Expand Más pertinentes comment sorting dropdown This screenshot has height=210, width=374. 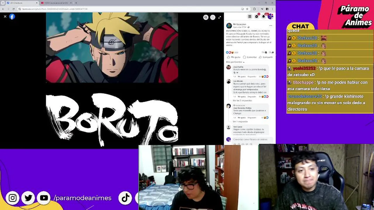coord(235,62)
